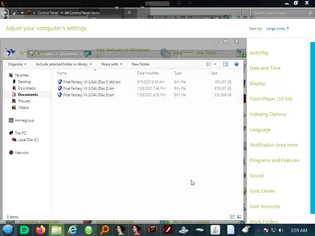Open Display in Control Panel
The image size is (315, 236).
(x=257, y=84)
